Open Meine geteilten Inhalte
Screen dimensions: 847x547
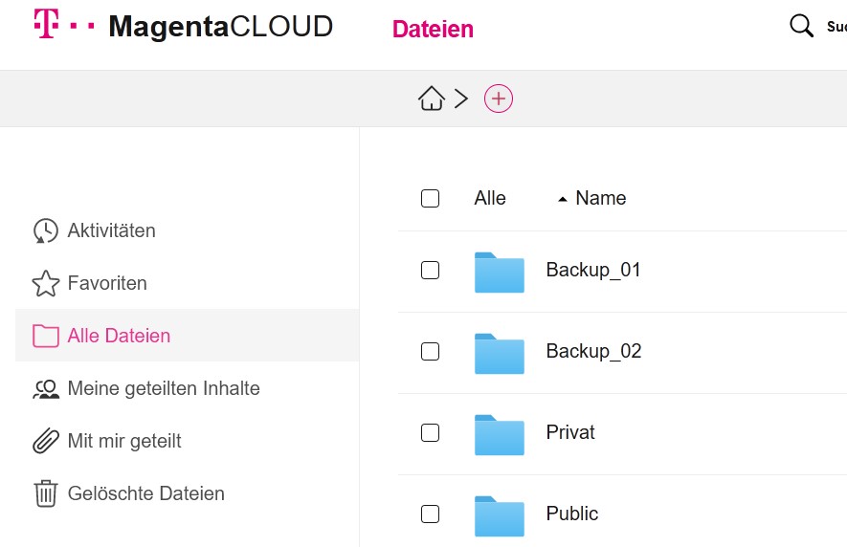163,388
